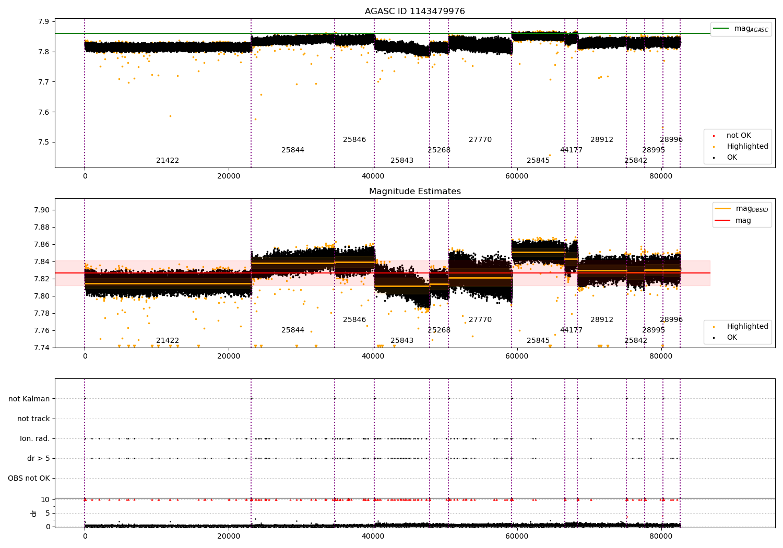Click the 7.7 y-axis tick label
The width and height of the screenshot is (783, 548).
pos(44,82)
